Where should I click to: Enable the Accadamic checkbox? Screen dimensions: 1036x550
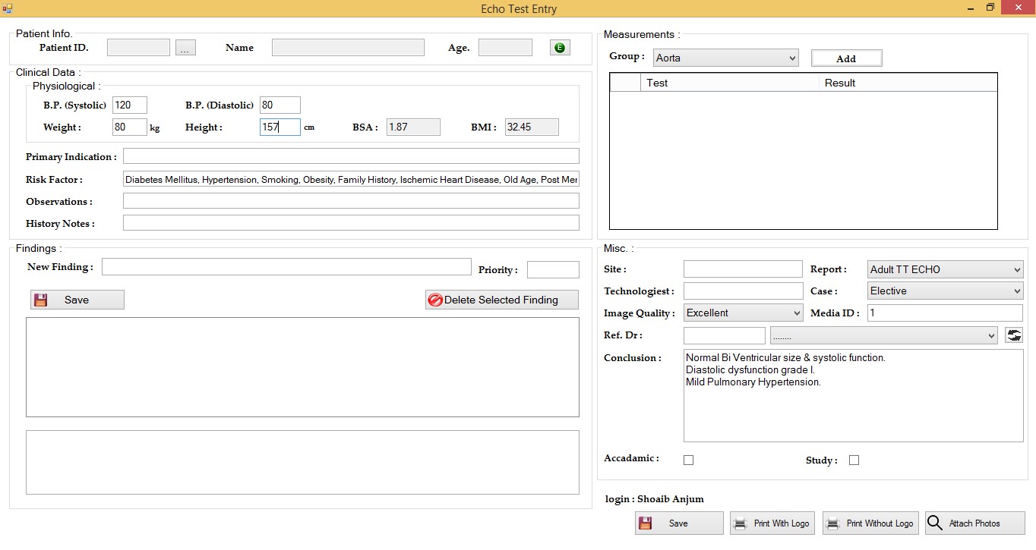tap(689, 460)
